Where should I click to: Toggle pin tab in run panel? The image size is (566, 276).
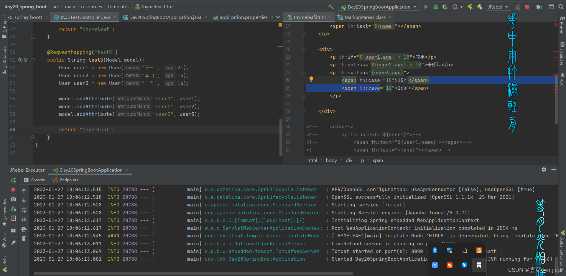13,242
